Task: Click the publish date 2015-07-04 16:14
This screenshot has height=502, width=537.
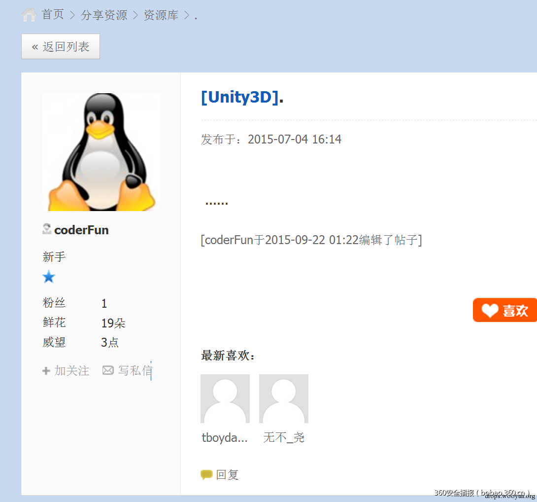Action: (295, 139)
